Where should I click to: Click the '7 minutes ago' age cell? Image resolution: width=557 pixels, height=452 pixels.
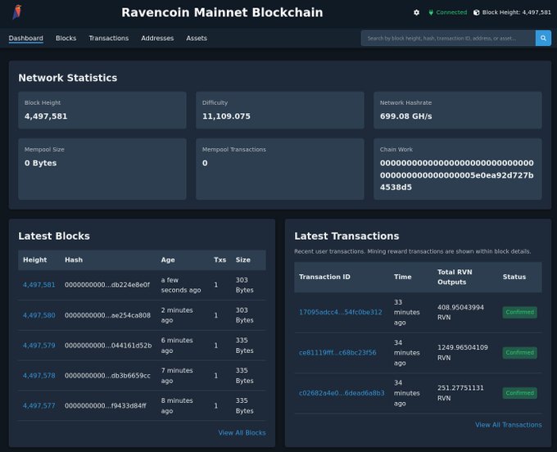pos(177,376)
